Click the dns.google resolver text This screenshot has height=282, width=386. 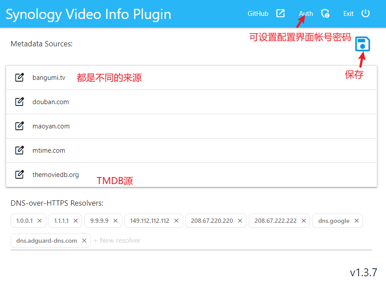334,221
